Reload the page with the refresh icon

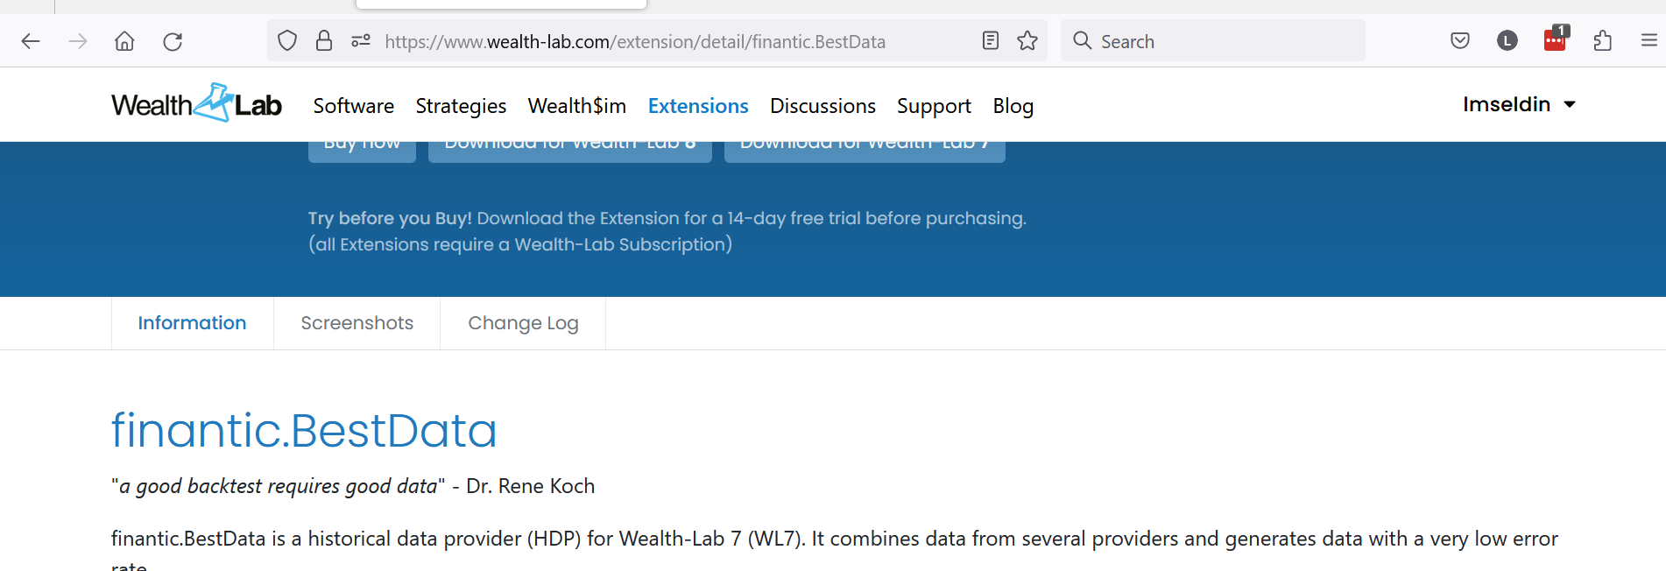point(173,41)
